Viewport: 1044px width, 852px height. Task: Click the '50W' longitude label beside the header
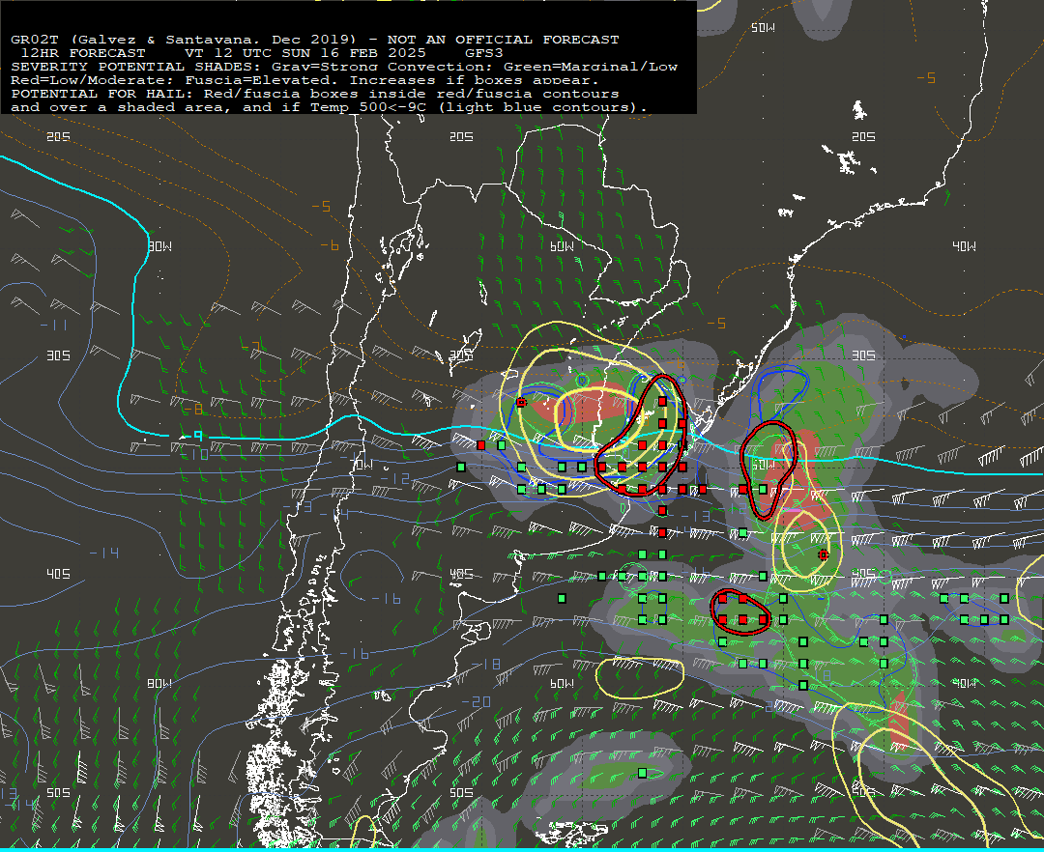763,28
